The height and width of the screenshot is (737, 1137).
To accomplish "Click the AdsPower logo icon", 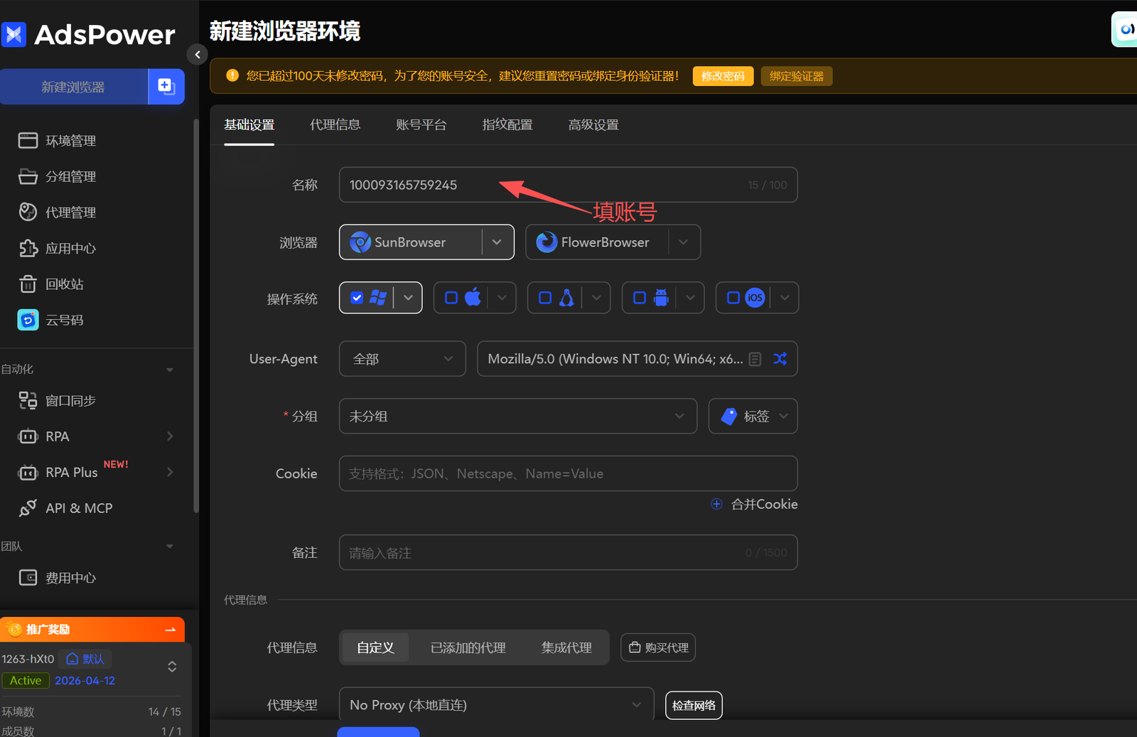I will click(x=14, y=34).
